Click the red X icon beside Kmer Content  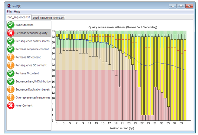(11, 105)
